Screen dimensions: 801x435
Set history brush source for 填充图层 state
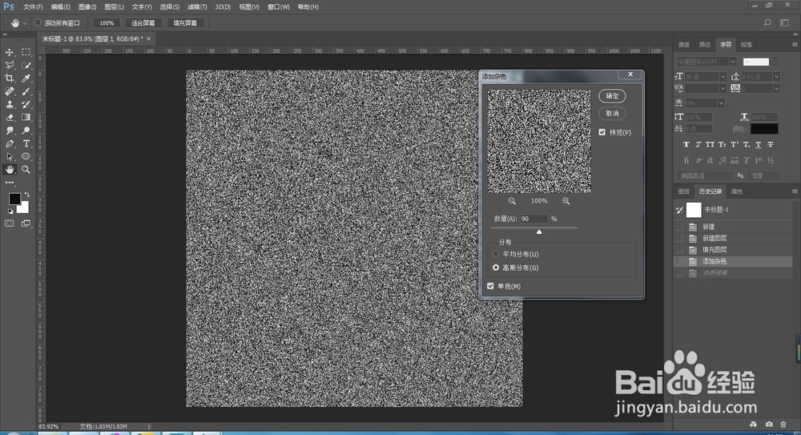click(679, 250)
